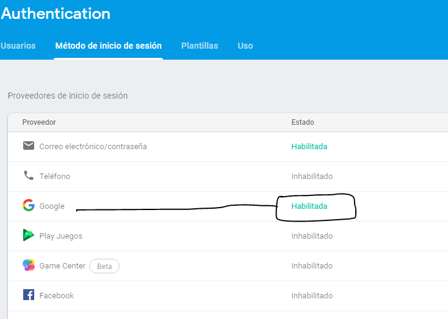
Task: Open the Correo electrónico/contraseña provider row
Action: click(x=93, y=146)
